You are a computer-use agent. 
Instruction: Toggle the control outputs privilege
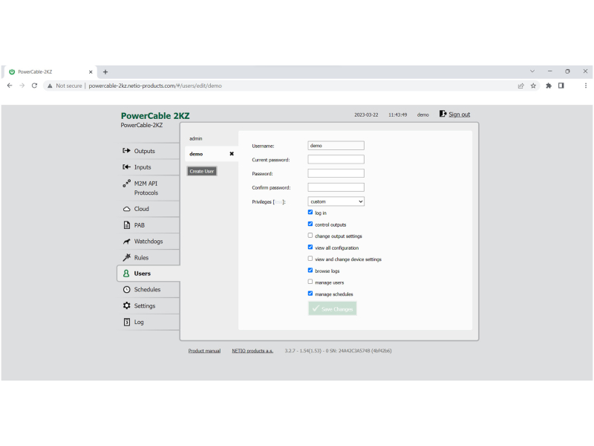[x=310, y=224]
